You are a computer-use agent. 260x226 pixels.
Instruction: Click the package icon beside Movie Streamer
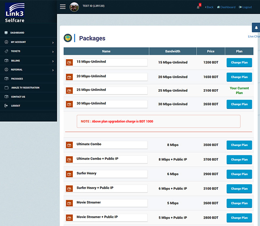(69, 203)
